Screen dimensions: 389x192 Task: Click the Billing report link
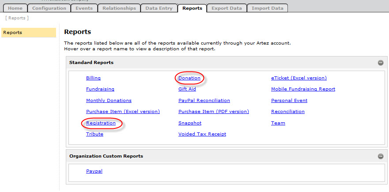[x=93, y=78]
